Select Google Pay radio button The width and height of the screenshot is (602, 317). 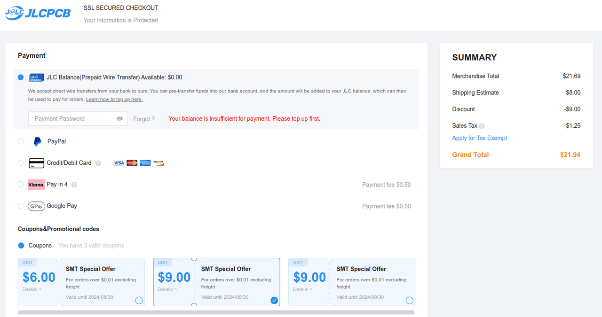(21, 206)
